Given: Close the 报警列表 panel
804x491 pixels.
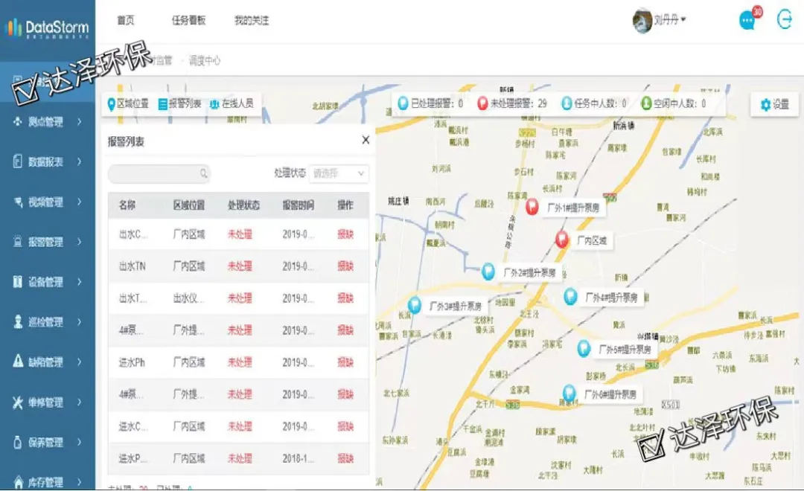Looking at the screenshot, I should coord(366,140).
